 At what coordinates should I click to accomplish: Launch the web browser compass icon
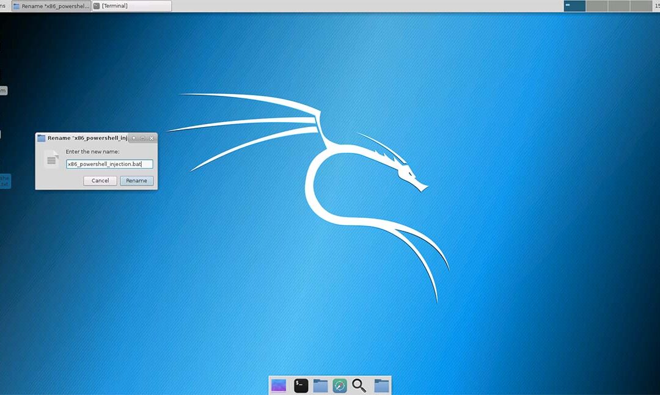pos(340,385)
